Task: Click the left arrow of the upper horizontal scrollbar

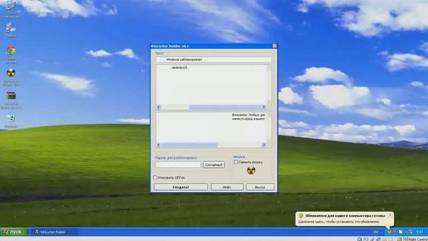Action: click(159, 107)
